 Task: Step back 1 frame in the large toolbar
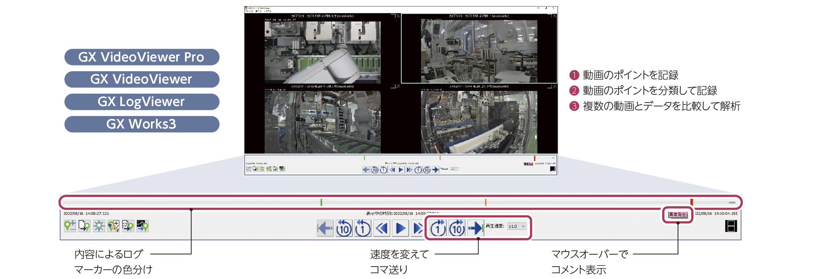point(363,228)
